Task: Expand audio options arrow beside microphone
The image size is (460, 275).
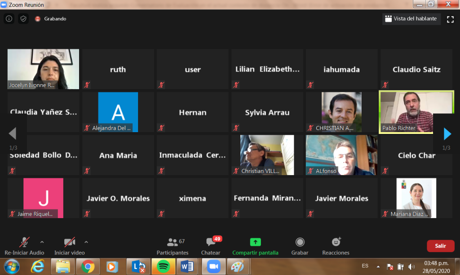Action: 42,241
